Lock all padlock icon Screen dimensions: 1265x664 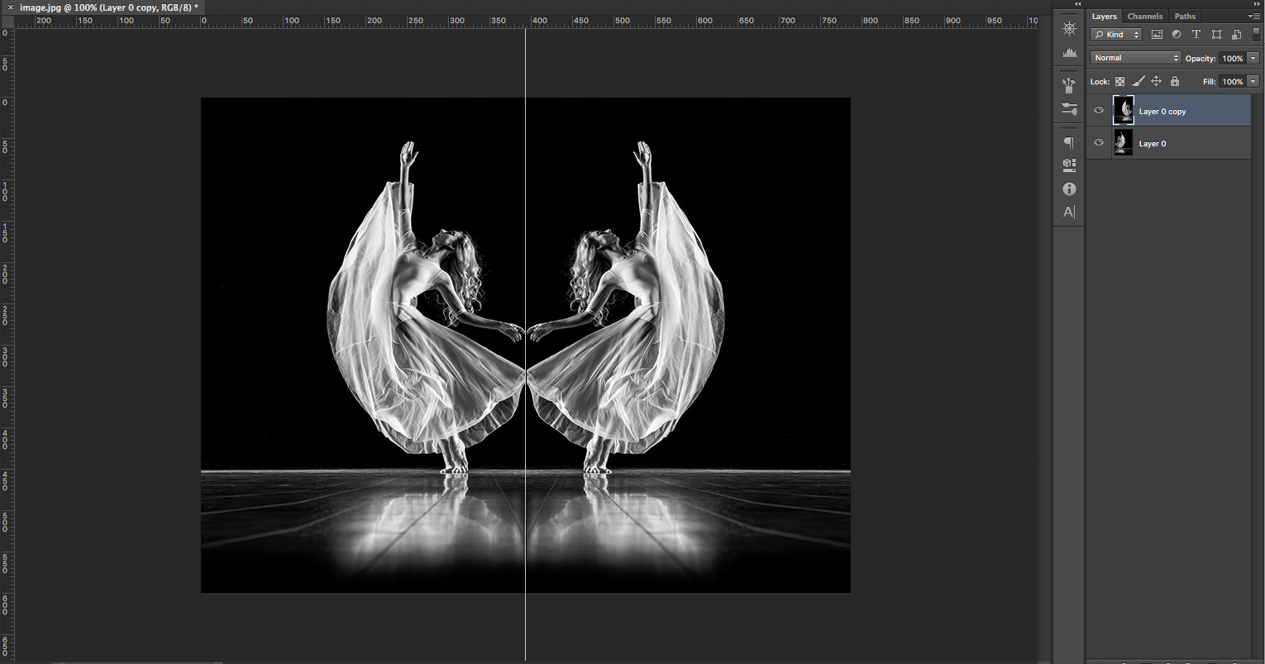(1174, 81)
